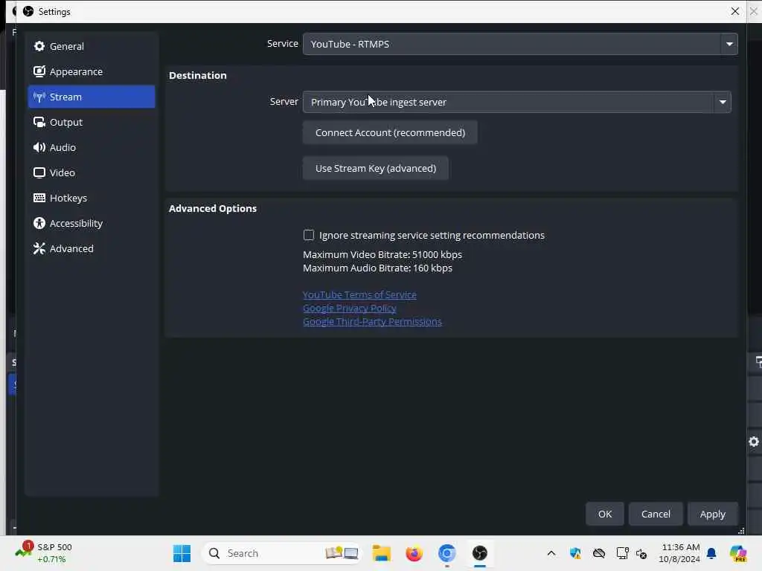Viewport: 762px width, 571px height.
Task: Open the notification bell icon
Action: 711,553
